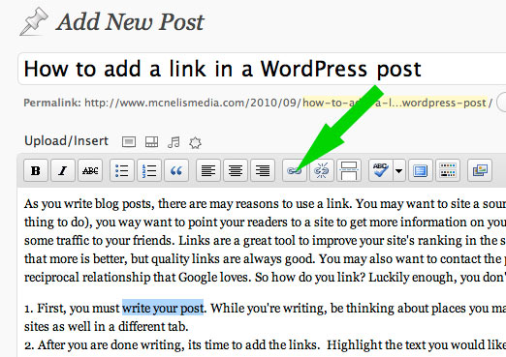Align text right
The height and width of the screenshot is (357, 506).
(x=263, y=170)
